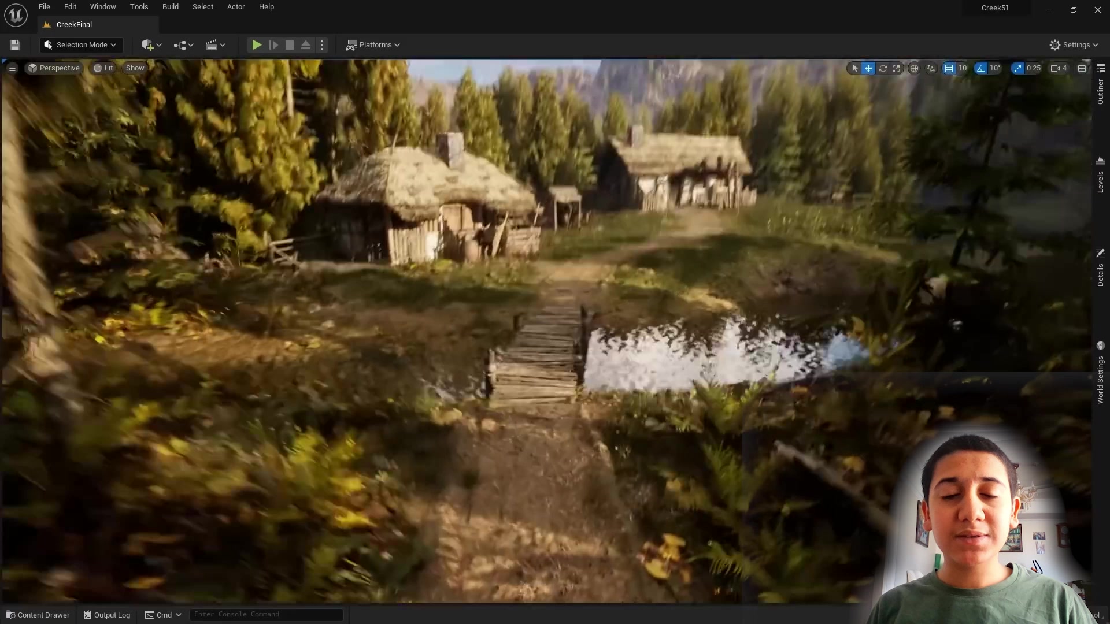Open the Build menu

click(x=170, y=7)
